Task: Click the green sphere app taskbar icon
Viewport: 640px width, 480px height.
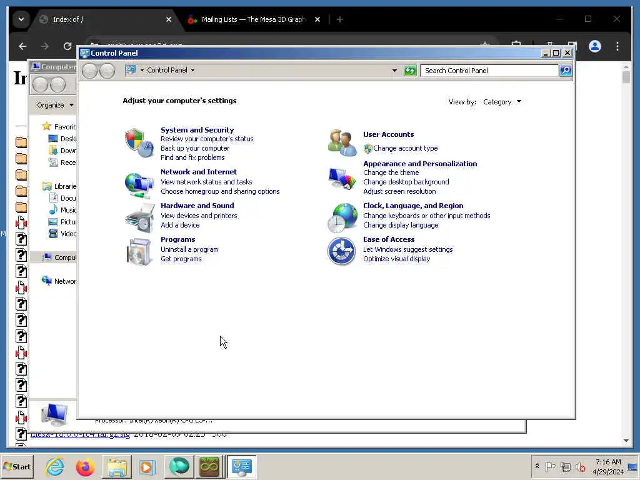Action: [179, 466]
